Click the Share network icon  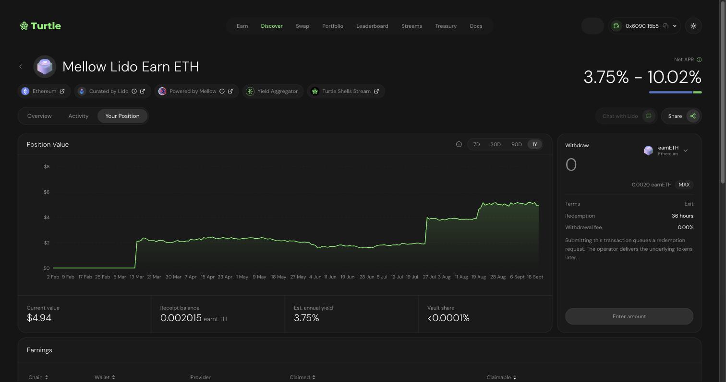pos(693,116)
